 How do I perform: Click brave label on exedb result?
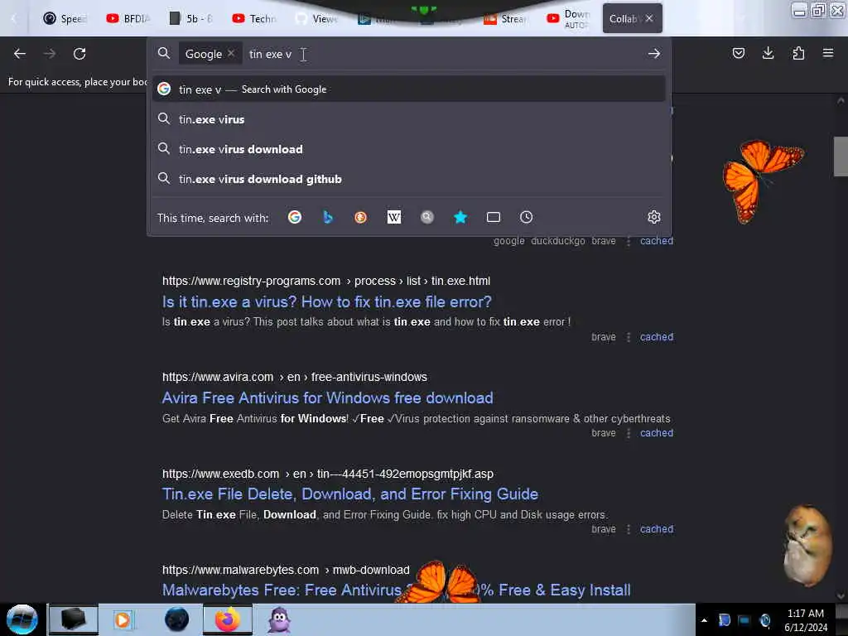(604, 529)
